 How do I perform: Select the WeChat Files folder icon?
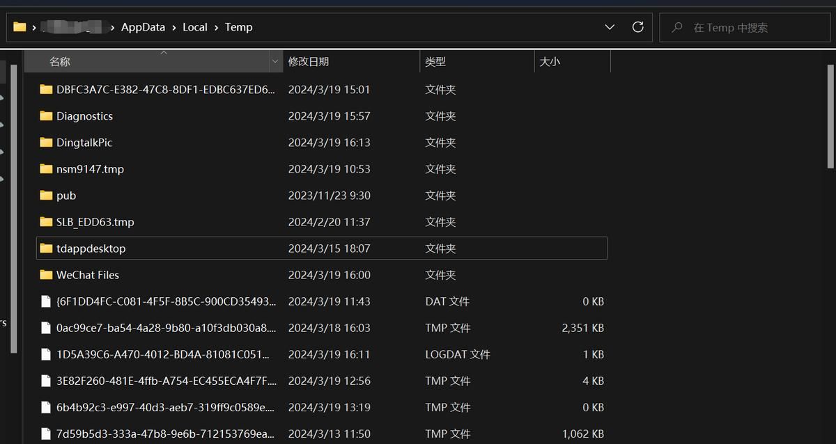point(46,275)
